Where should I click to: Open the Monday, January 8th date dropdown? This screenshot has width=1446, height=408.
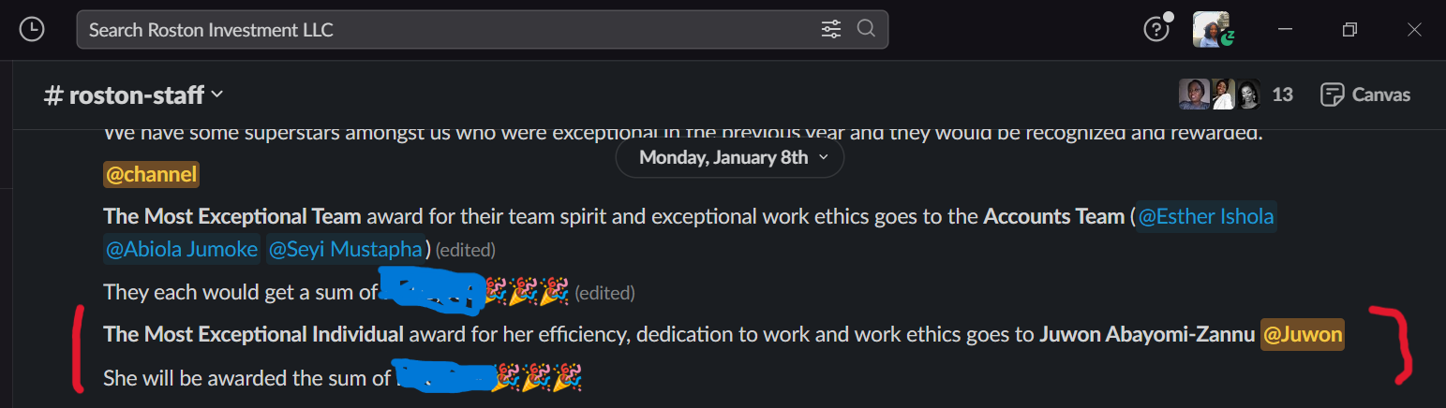point(729,157)
